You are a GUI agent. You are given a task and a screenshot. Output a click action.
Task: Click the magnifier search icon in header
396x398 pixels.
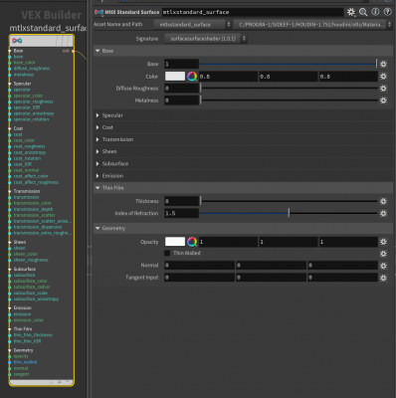click(363, 12)
